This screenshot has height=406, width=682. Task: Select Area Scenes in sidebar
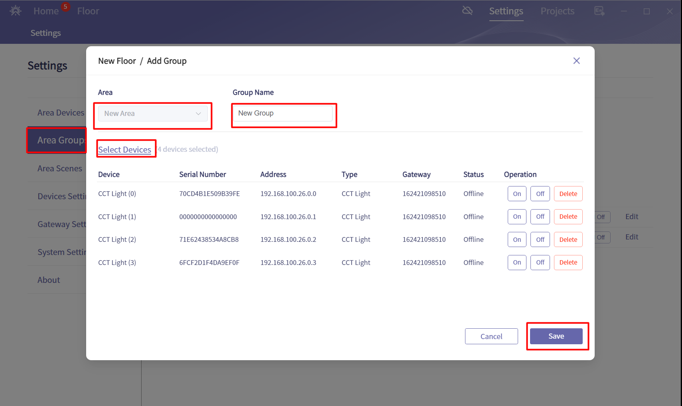tap(60, 169)
